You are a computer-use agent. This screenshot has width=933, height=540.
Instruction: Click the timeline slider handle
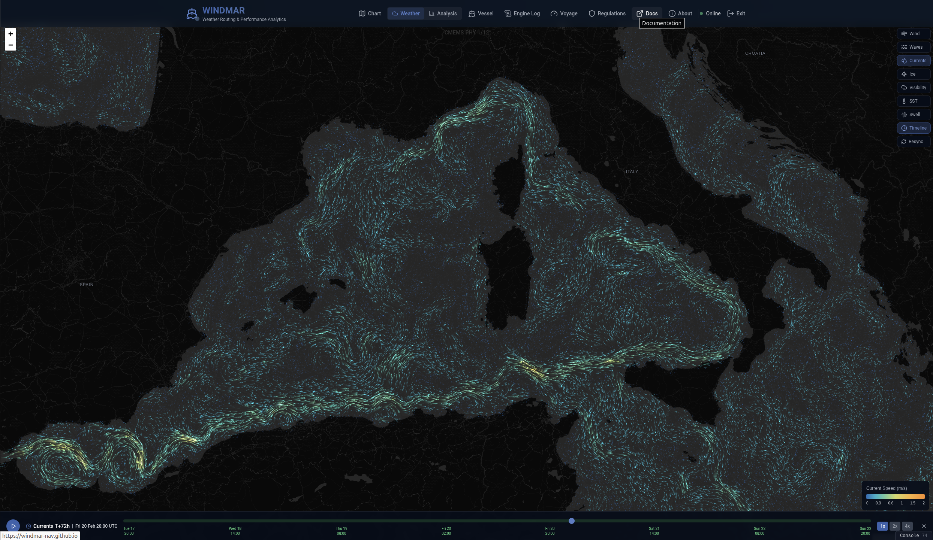571,521
